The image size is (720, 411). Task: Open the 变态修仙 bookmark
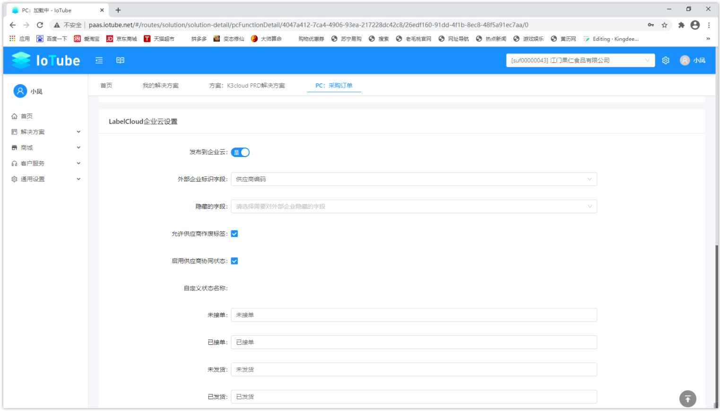pyautogui.click(x=229, y=39)
